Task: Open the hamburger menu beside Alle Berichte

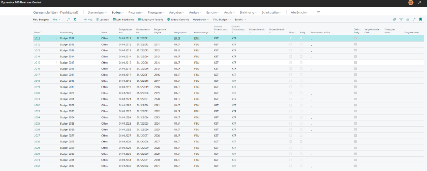Action: 318,12
